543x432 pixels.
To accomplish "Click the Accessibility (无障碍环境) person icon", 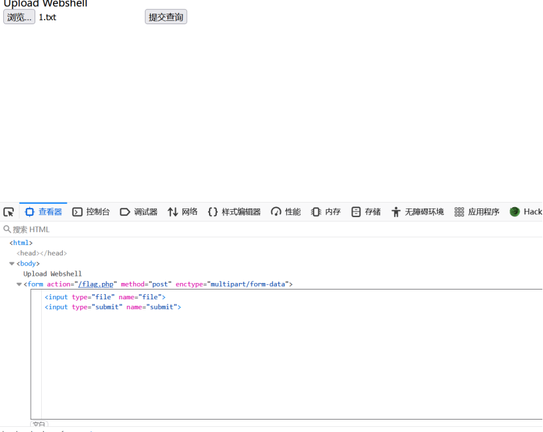I will pos(396,212).
